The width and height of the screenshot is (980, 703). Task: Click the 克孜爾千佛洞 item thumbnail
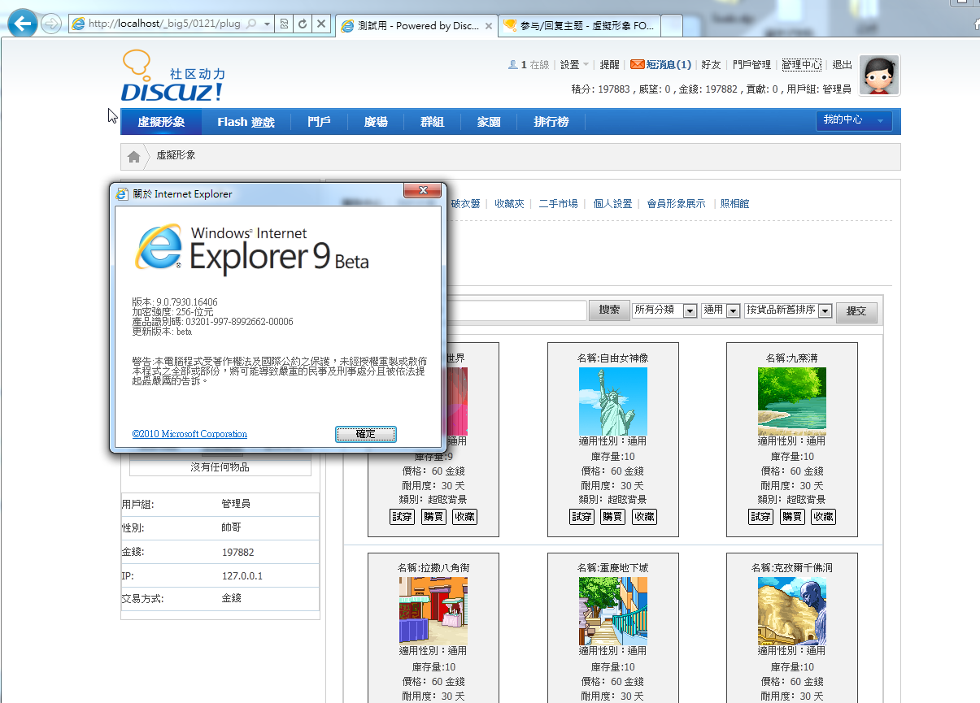click(792, 611)
